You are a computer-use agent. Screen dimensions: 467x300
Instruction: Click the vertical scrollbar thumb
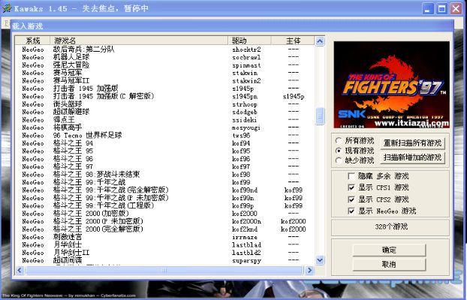coord(320,116)
